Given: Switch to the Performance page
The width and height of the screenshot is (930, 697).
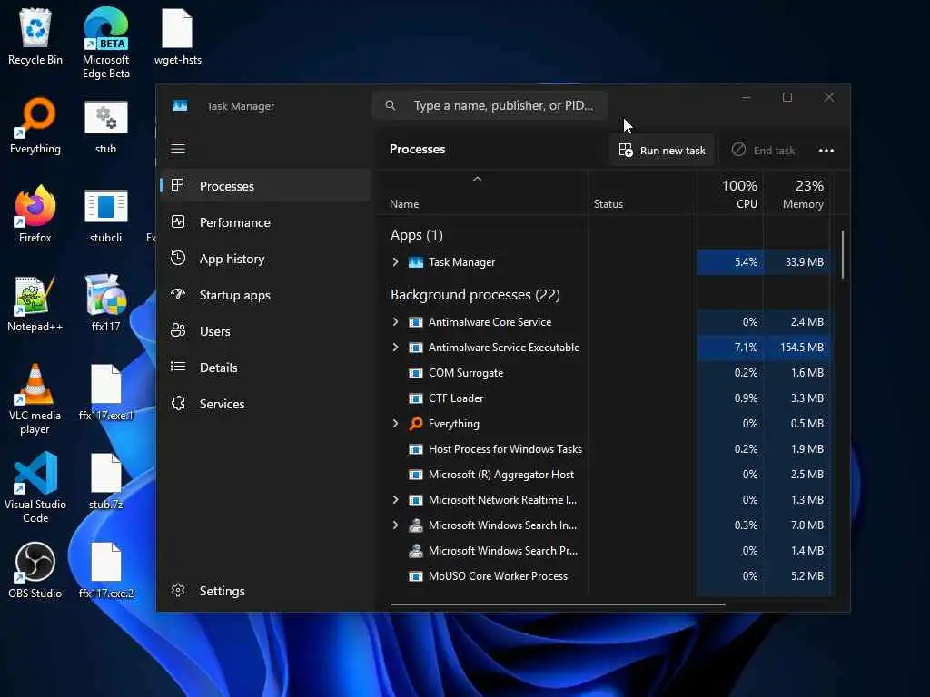Looking at the screenshot, I should tap(266, 222).
